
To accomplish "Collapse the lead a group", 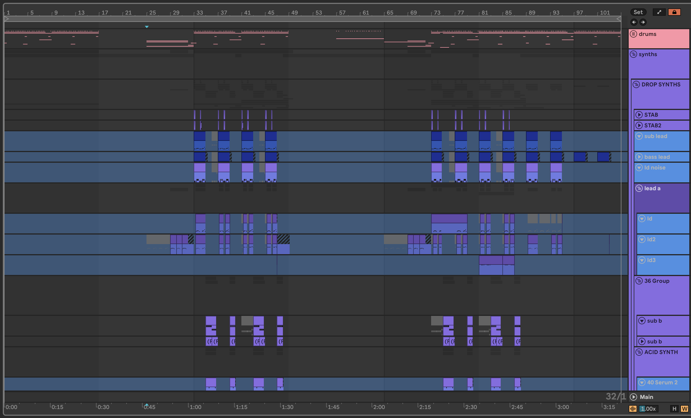I will tap(639, 188).
